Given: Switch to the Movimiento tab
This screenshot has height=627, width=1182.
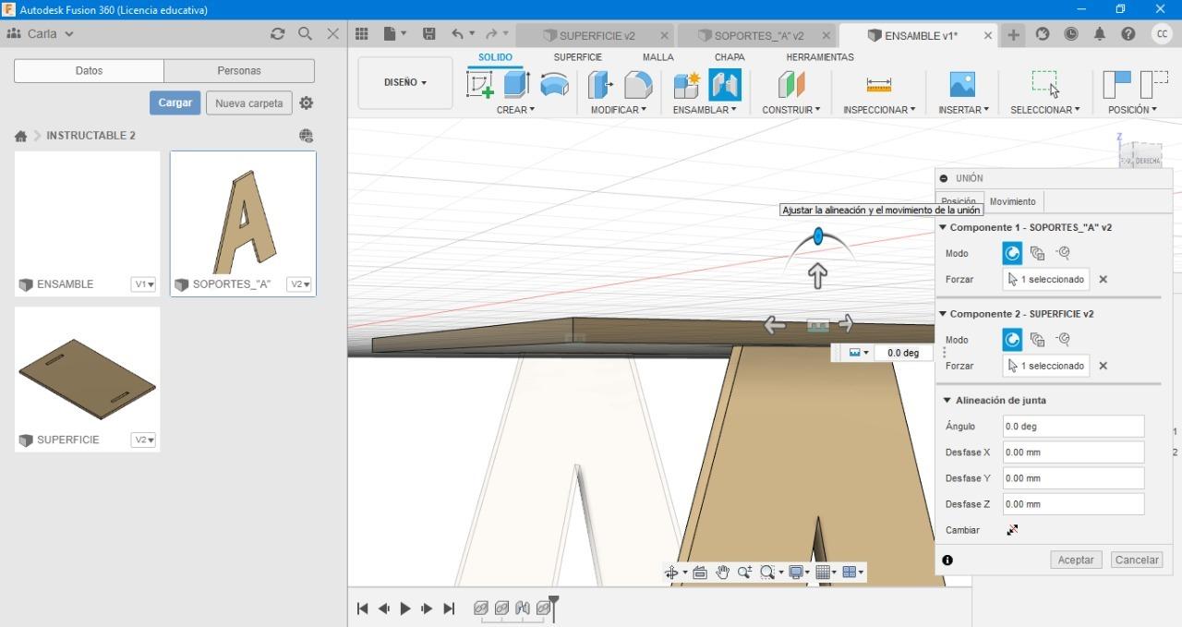Looking at the screenshot, I should click(1012, 201).
